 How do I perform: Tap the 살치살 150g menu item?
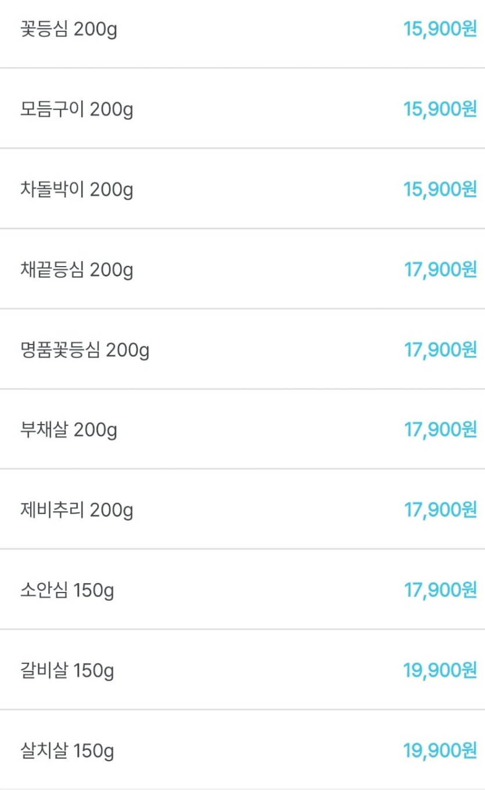(67, 751)
